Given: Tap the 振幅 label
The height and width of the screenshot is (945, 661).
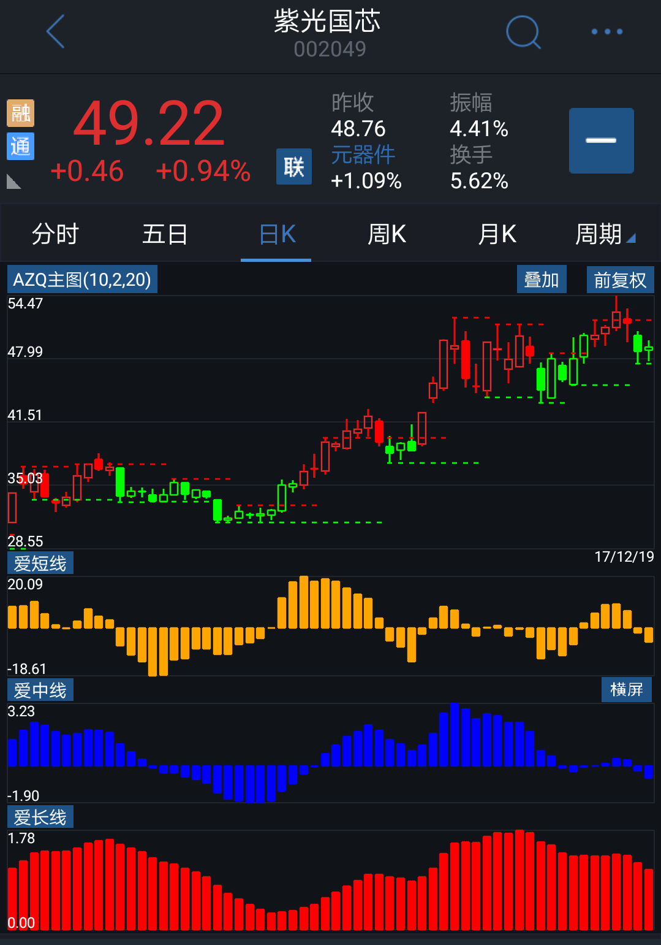Looking at the screenshot, I should pyautogui.click(x=471, y=102).
